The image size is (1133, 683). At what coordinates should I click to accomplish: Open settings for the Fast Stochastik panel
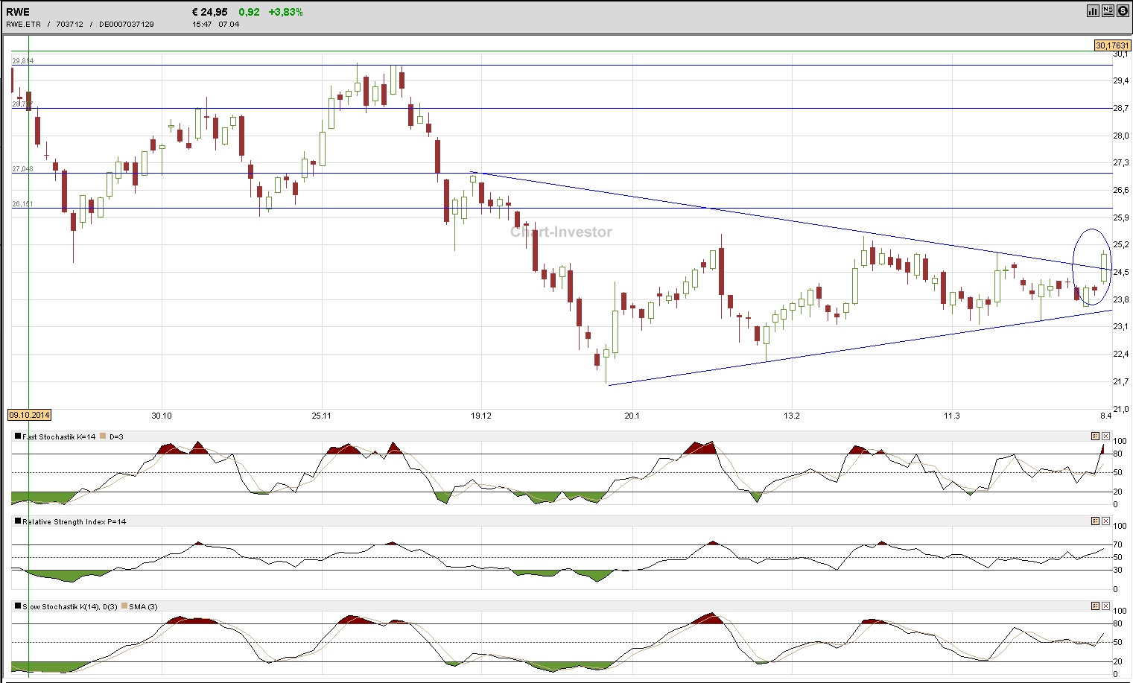1095,436
